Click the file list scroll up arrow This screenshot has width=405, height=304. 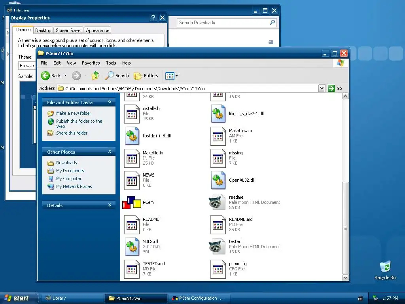pyautogui.click(x=345, y=97)
